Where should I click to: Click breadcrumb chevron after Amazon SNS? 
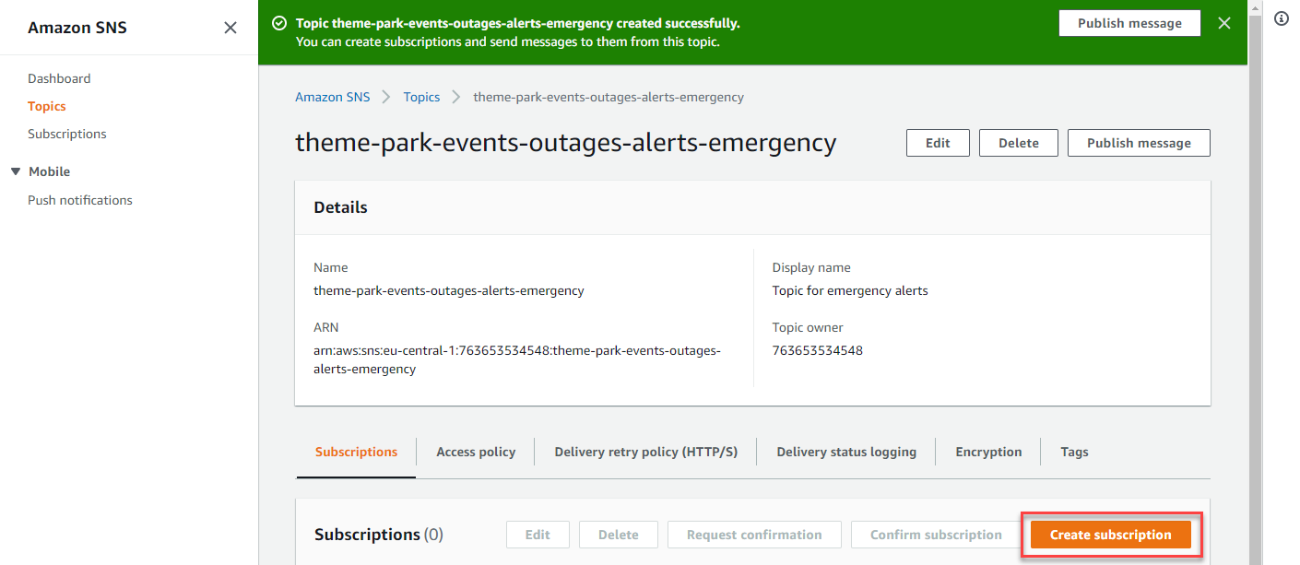point(386,97)
